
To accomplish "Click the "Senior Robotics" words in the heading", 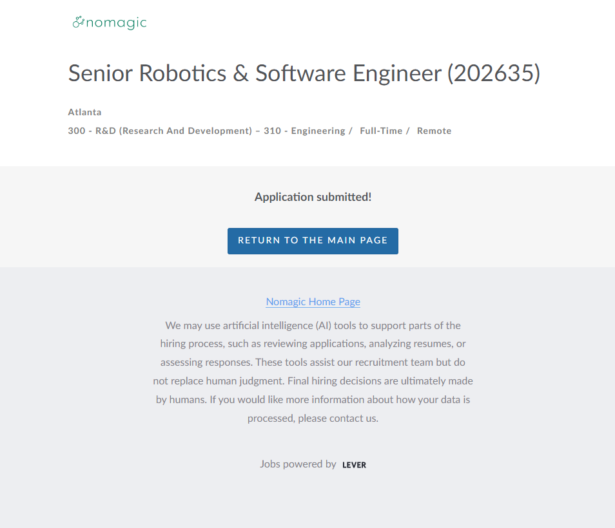I will (147, 73).
